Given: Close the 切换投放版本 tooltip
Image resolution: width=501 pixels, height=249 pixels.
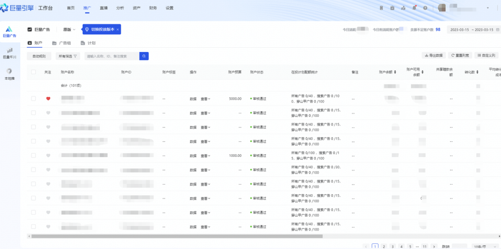Looking at the screenshot, I should pos(117,29).
